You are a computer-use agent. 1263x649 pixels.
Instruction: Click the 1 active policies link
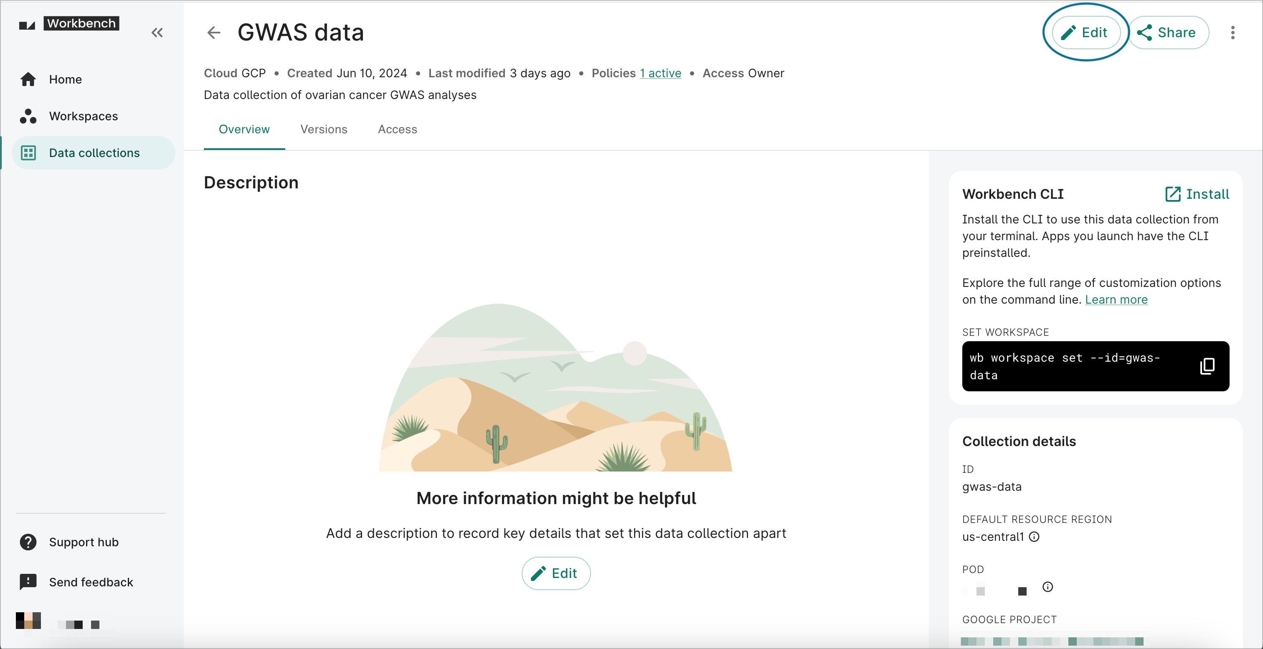click(x=660, y=74)
